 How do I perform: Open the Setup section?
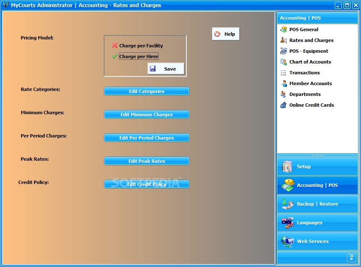click(317, 167)
